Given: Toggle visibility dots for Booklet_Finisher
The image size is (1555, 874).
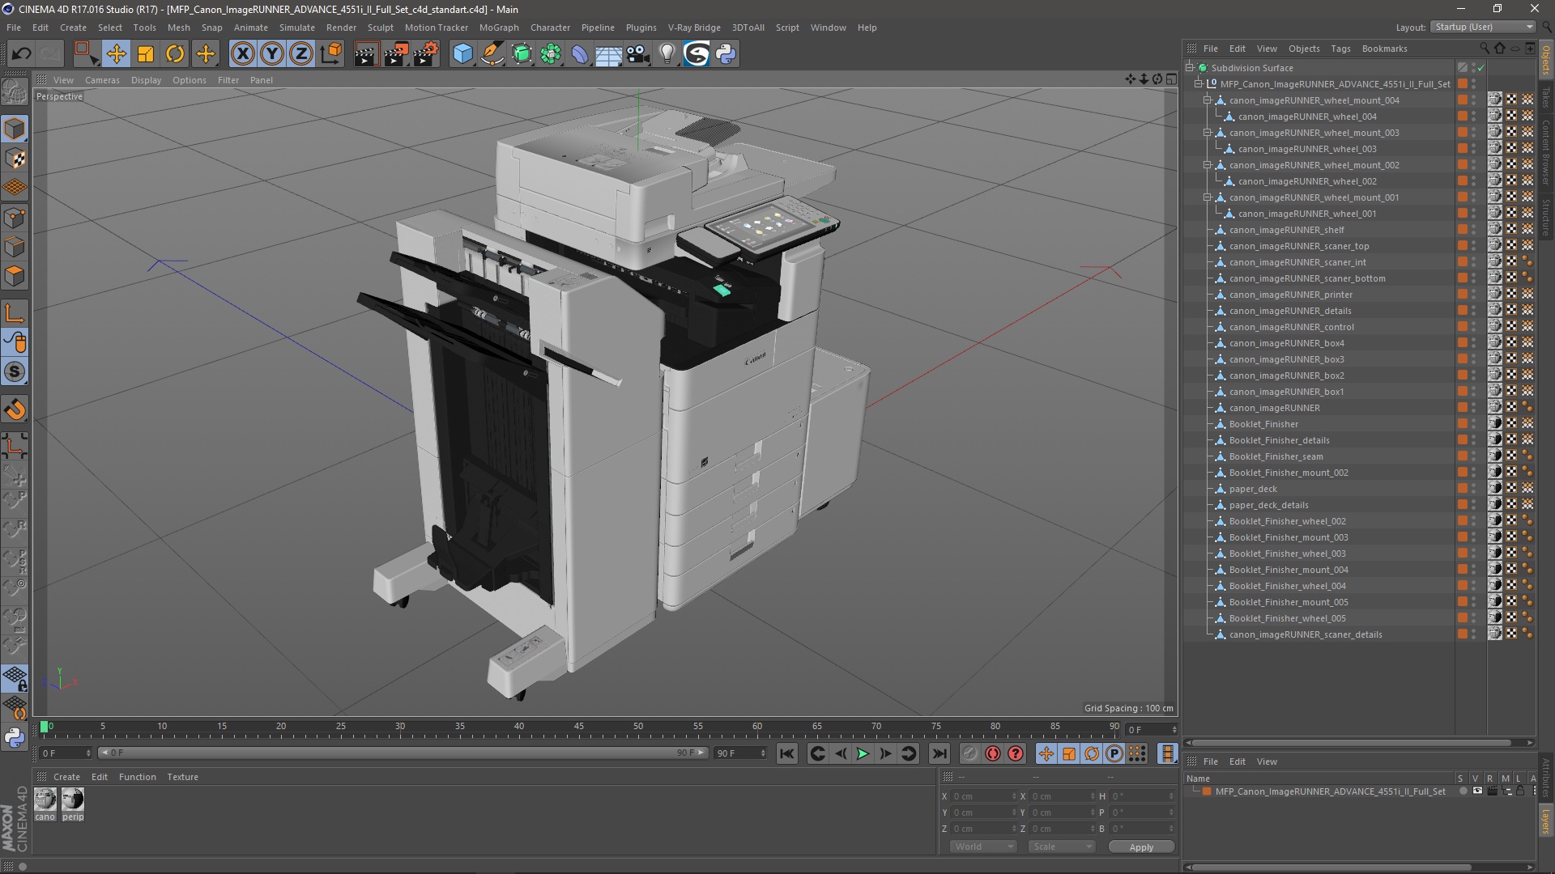Looking at the screenshot, I should point(1474,424).
